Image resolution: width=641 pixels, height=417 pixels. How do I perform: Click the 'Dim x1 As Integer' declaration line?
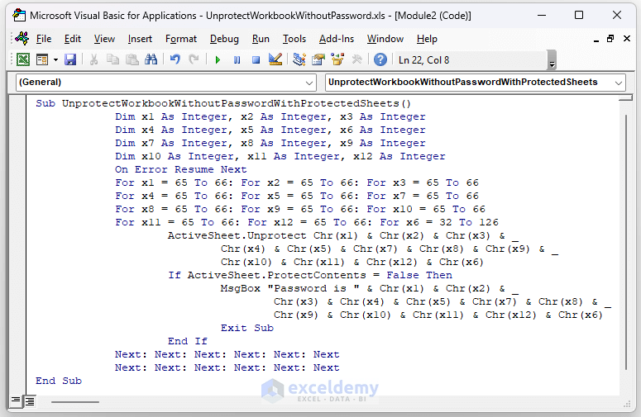click(x=270, y=116)
